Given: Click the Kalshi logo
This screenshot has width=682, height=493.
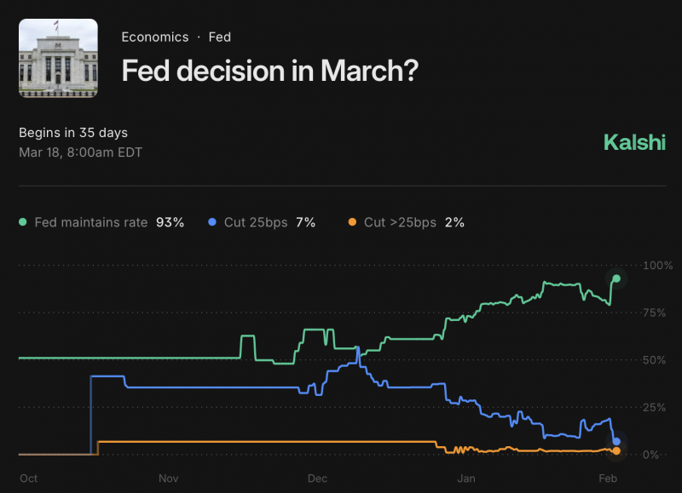Looking at the screenshot, I should (633, 142).
